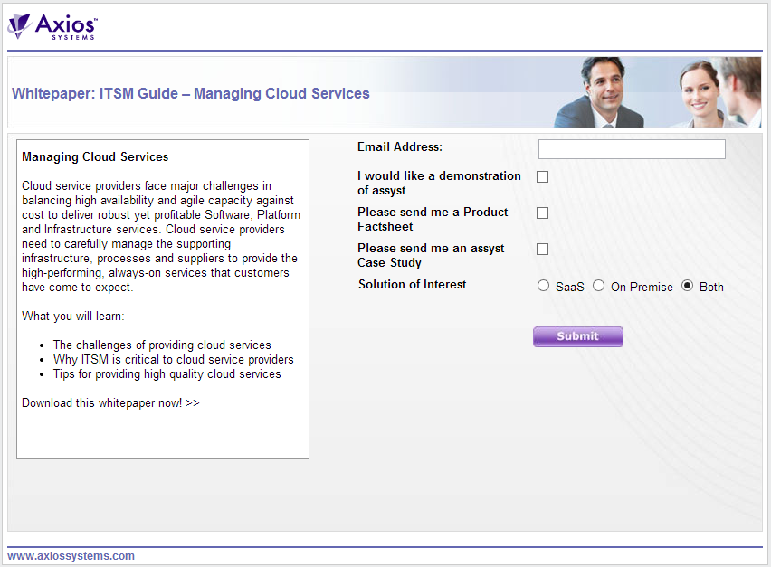The image size is (771, 567).
Task: Click the 'Email Address:' label
Action: click(x=400, y=146)
